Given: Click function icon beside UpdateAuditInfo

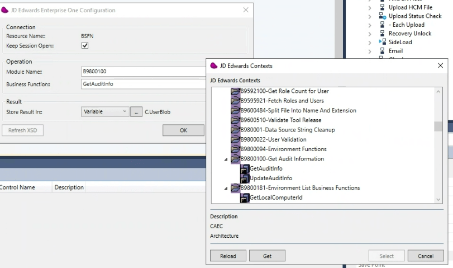Looking at the screenshot, I should 245,178.
